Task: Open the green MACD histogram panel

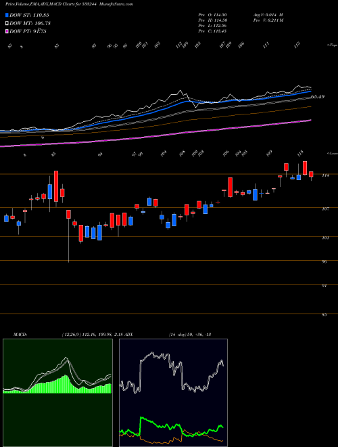Action: [57, 393]
